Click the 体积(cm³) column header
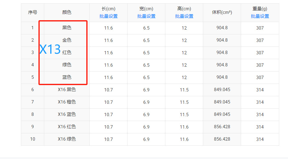This screenshot has height=159, width=288. (222, 12)
